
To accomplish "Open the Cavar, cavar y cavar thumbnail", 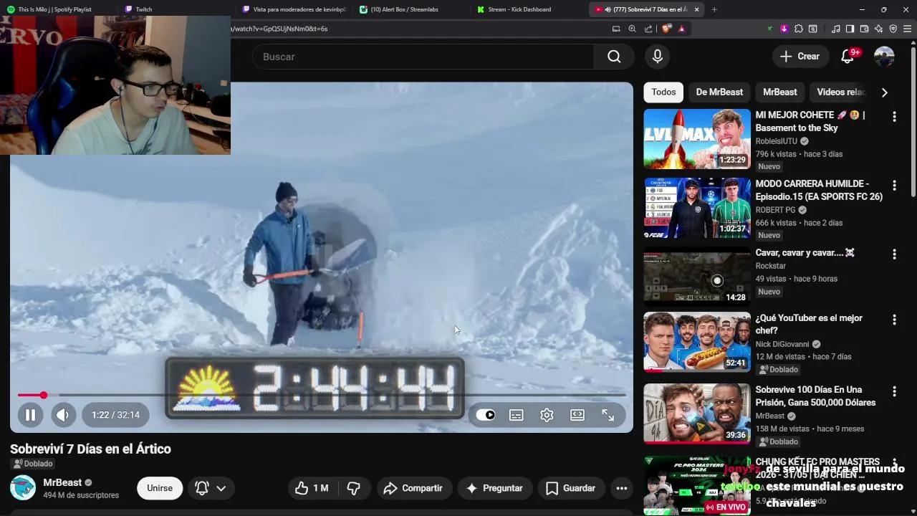I will point(697,277).
